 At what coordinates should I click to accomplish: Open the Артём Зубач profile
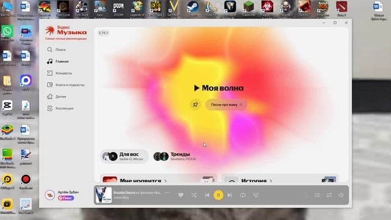(x=68, y=192)
